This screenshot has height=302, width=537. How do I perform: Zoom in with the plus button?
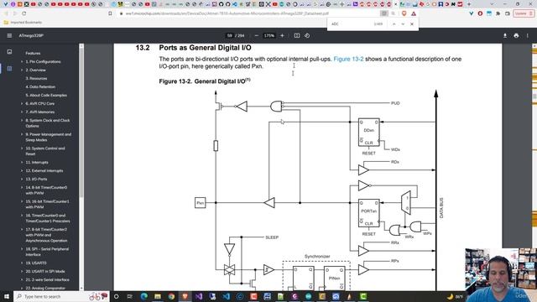tap(282, 35)
